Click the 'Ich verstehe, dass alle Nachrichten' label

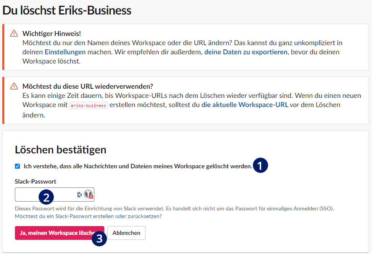click(x=138, y=166)
